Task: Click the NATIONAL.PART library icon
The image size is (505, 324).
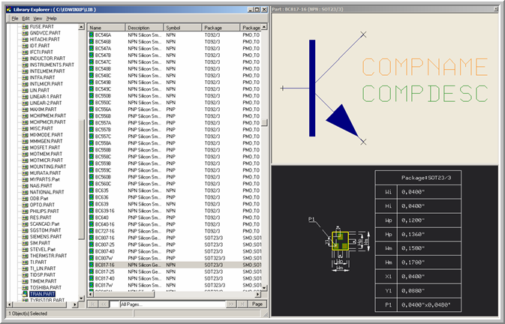Action: 25,192
